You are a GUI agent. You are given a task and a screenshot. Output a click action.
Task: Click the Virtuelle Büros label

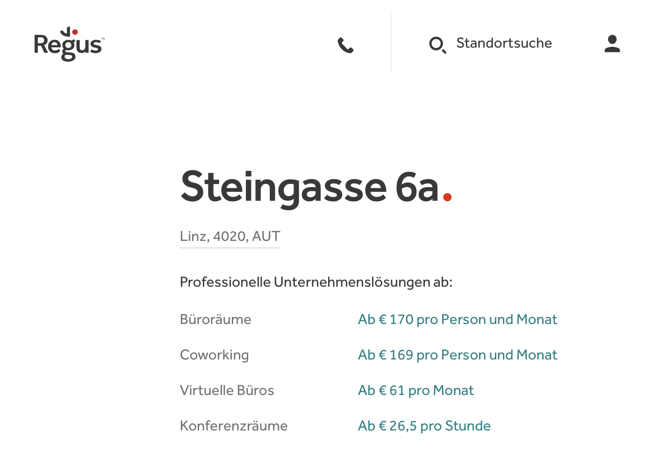[x=227, y=390]
